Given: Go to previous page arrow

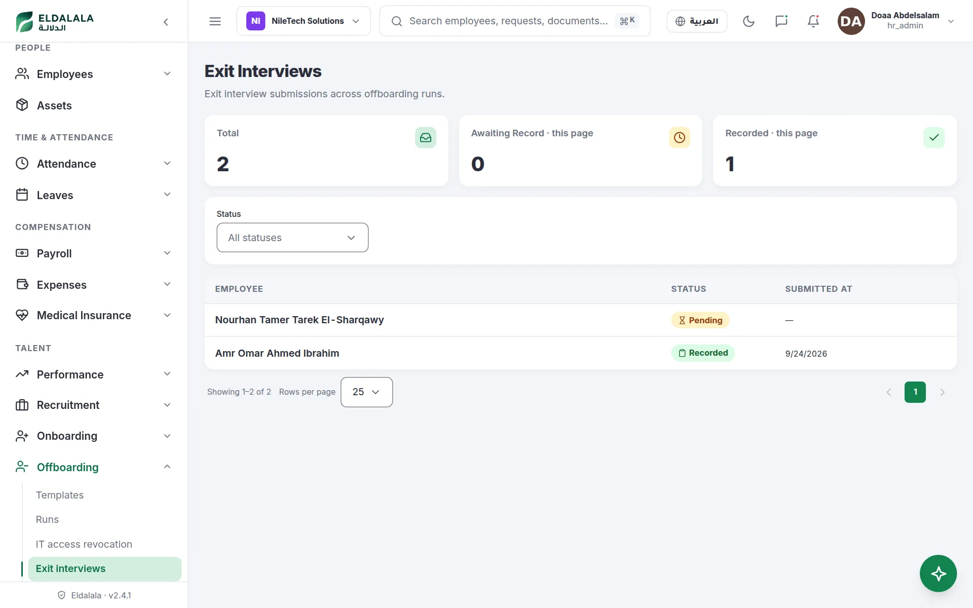Looking at the screenshot, I should pyautogui.click(x=888, y=392).
